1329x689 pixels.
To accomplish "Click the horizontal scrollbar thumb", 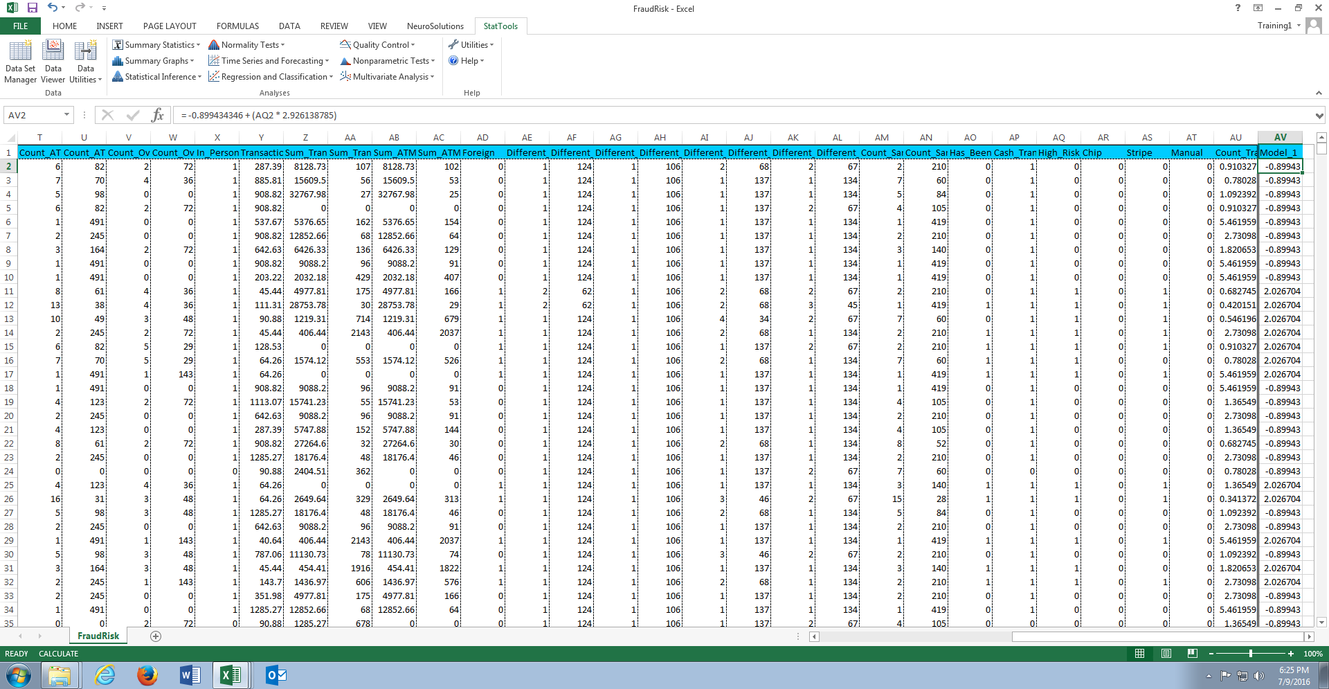I will pyautogui.click(x=1157, y=636).
